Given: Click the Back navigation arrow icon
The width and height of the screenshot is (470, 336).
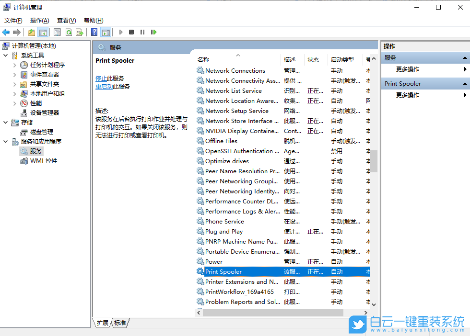Looking at the screenshot, I should [x=6, y=32].
